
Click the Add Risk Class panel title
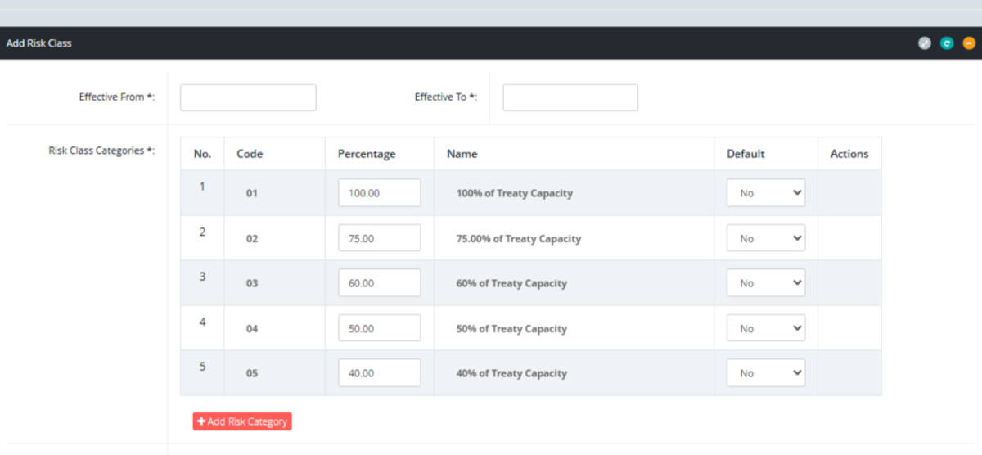coord(39,43)
